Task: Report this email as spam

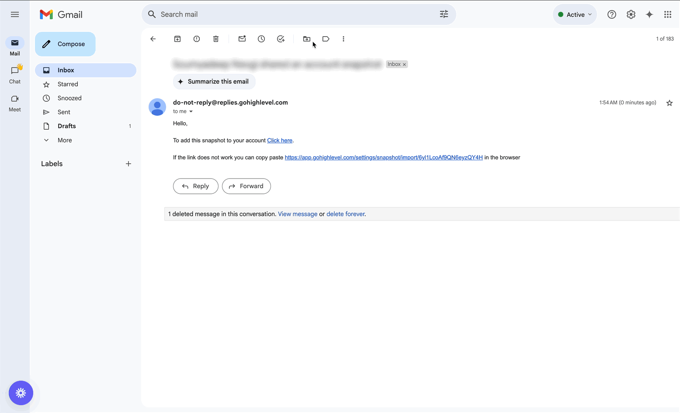Action: (x=197, y=39)
